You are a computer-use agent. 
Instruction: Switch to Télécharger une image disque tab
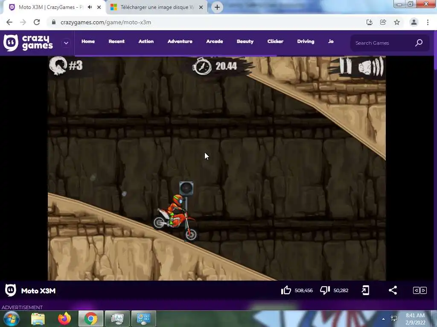click(157, 7)
